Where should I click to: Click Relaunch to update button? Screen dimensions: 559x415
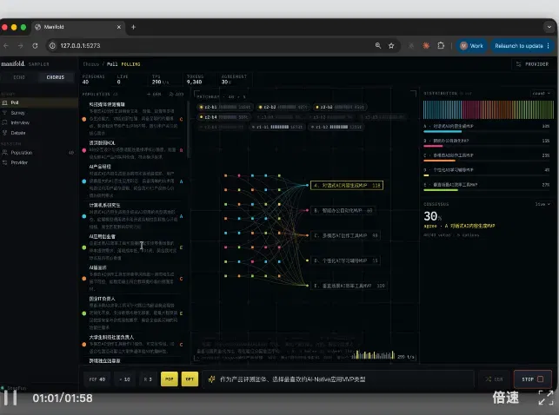tap(522, 45)
